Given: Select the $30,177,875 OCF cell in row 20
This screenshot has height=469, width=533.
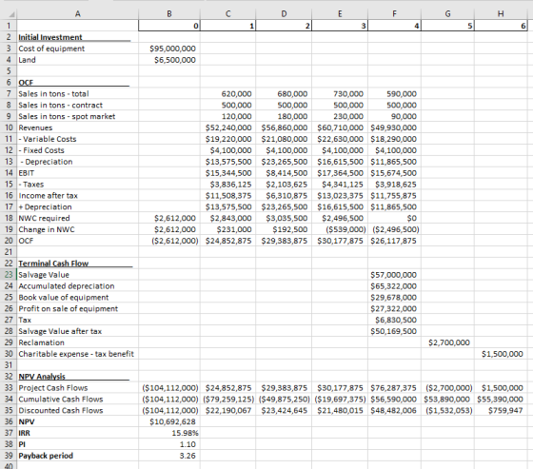Looking at the screenshot, I should point(341,241).
